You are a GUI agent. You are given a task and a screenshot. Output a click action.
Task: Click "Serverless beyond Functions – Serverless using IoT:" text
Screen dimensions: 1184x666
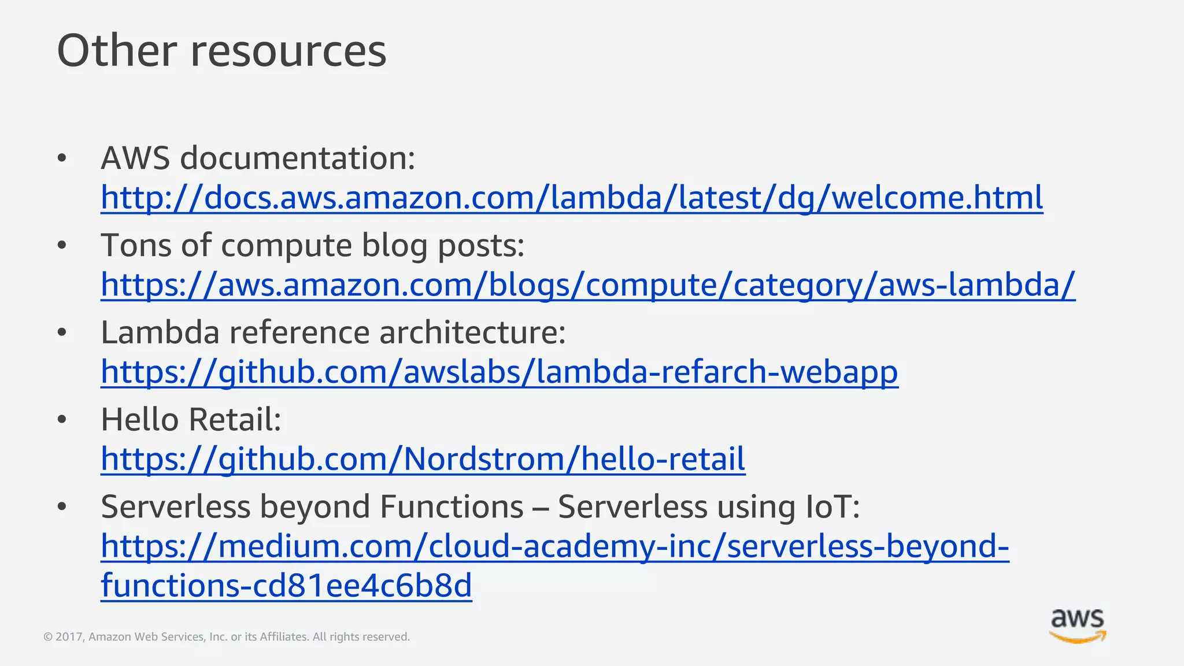480,507
